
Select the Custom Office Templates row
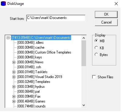[x=44, y=52]
